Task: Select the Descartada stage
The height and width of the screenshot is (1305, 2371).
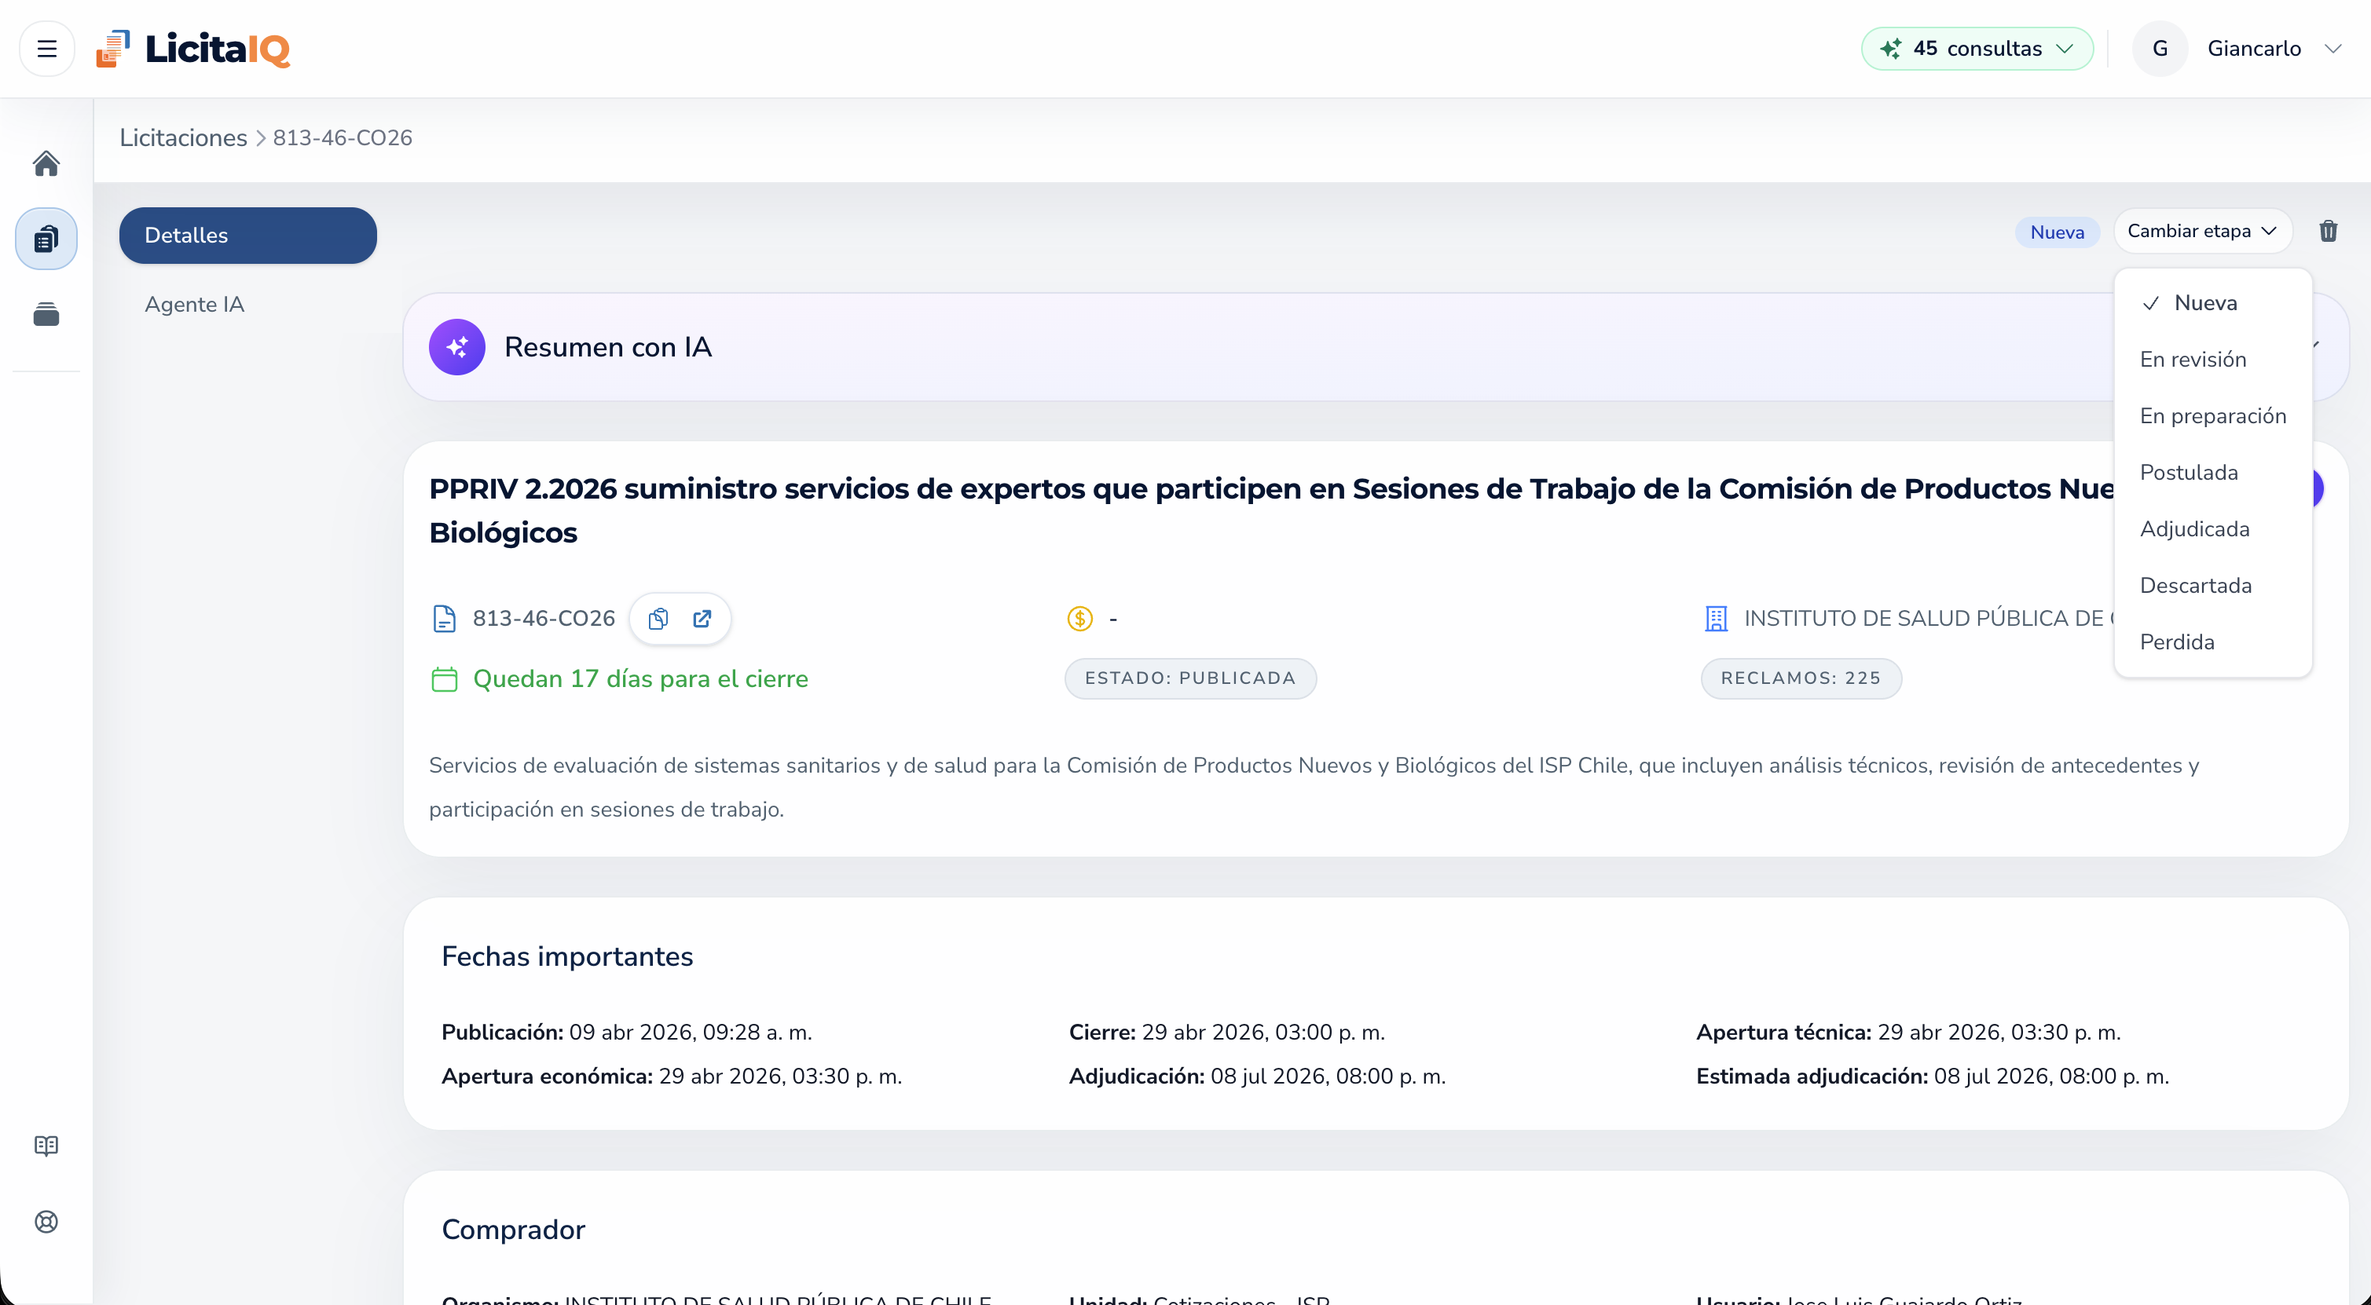Action: (x=2212, y=586)
